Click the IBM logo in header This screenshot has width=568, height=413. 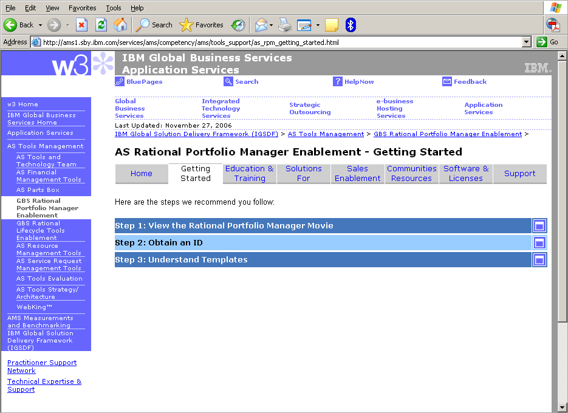click(538, 68)
